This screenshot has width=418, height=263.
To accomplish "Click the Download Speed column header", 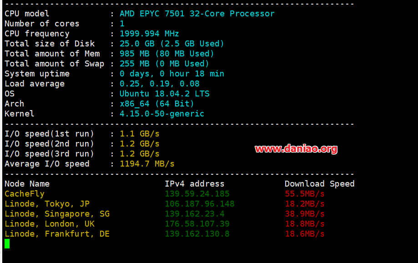I will point(320,184).
